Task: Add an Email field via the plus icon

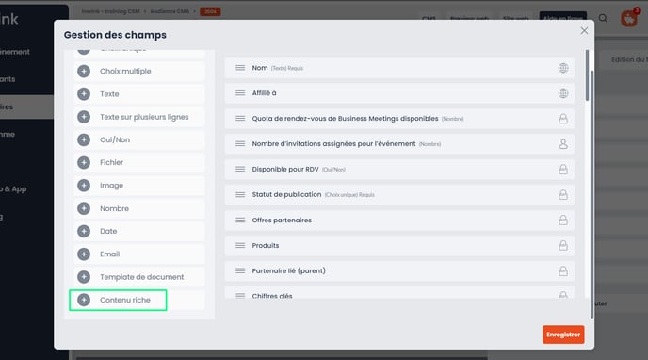Action: (x=84, y=254)
